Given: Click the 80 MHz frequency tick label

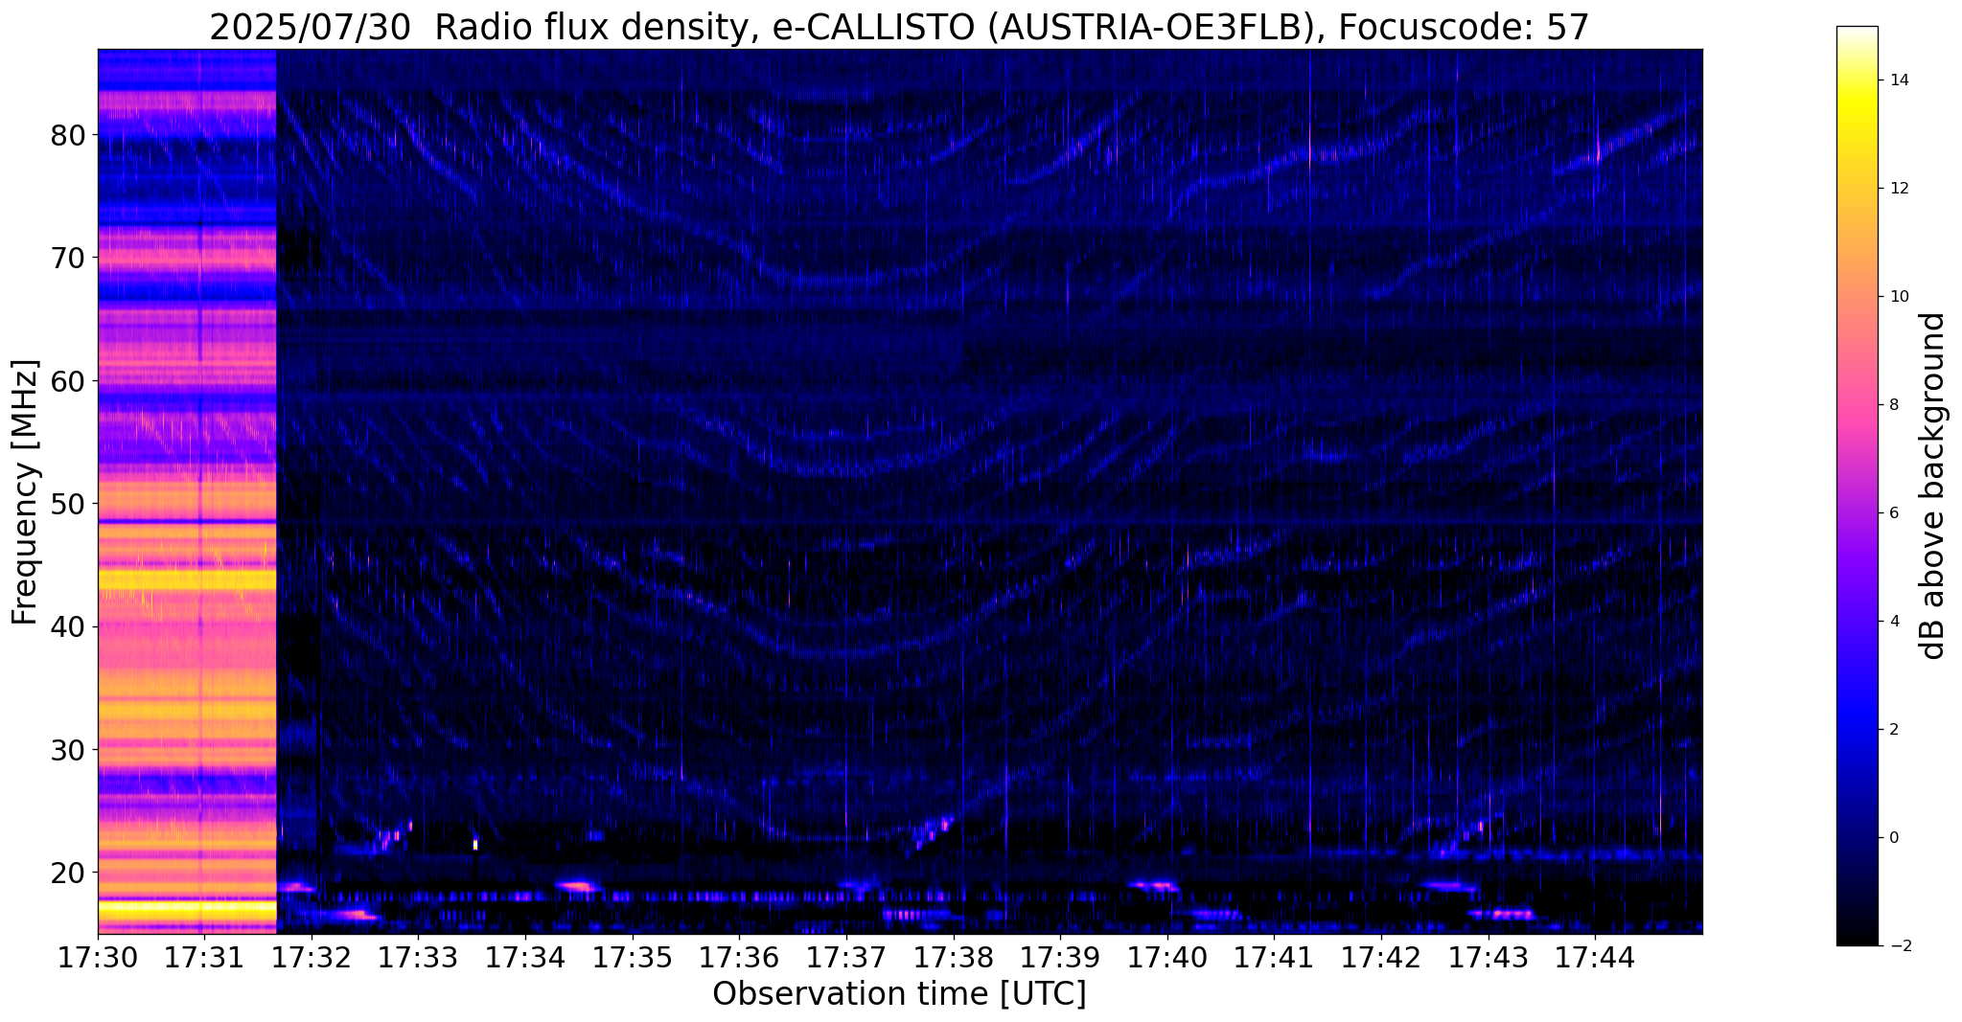Looking at the screenshot, I should pos(67,135).
